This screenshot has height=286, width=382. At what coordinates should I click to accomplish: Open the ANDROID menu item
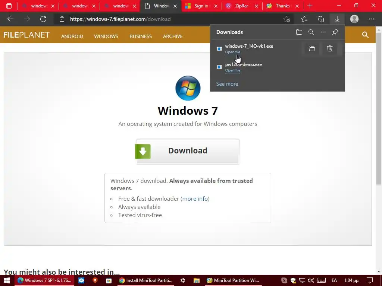[x=72, y=36]
